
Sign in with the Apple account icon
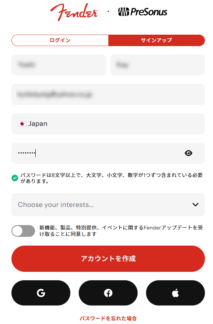coord(175,293)
